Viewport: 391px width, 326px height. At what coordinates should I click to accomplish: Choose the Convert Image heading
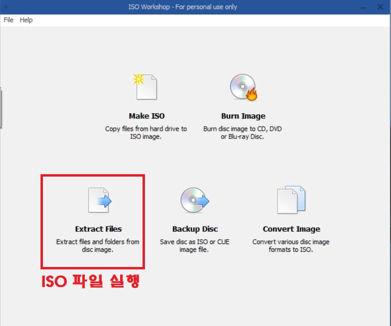coord(291,229)
